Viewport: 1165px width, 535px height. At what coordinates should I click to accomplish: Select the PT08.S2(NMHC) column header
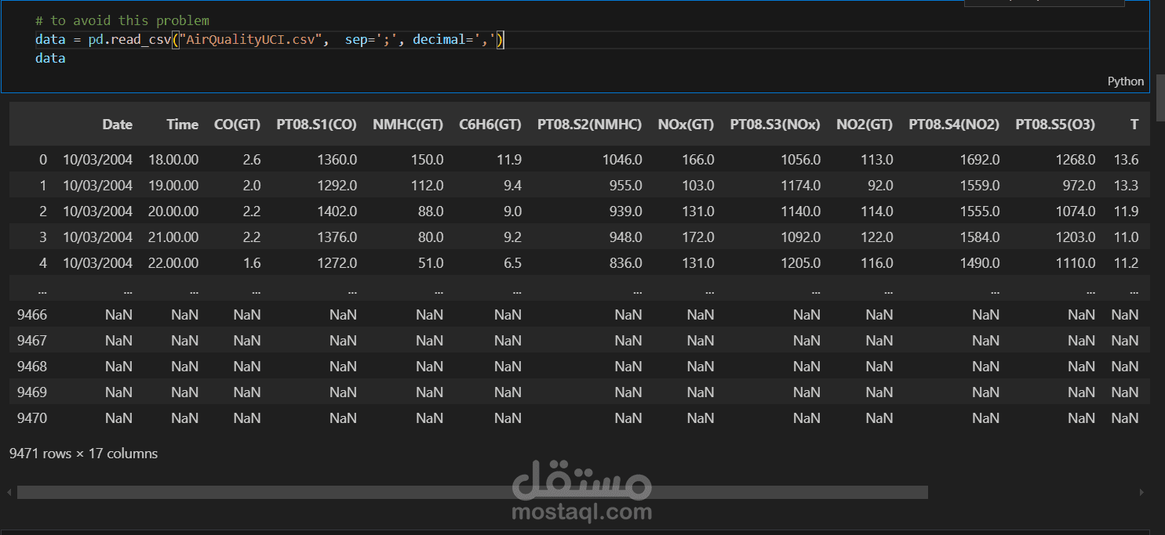590,125
